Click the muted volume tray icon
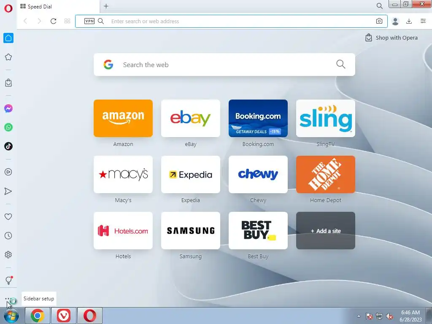Image resolution: width=432 pixels, height=324 pixels. point(389,316)
